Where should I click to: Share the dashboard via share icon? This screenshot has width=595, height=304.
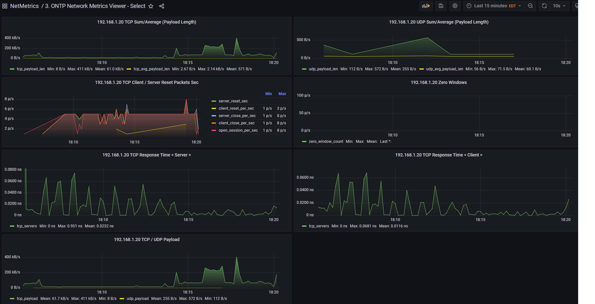click(162, 6)
